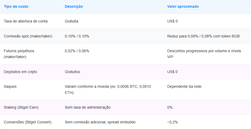Click the 'Conversões (Bitget Convert)' cell

(x=27, y=122)
